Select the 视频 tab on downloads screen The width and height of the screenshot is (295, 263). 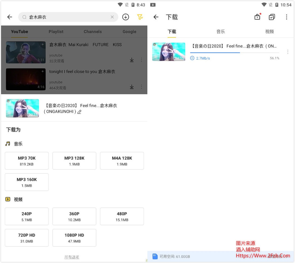click(269, 32)
